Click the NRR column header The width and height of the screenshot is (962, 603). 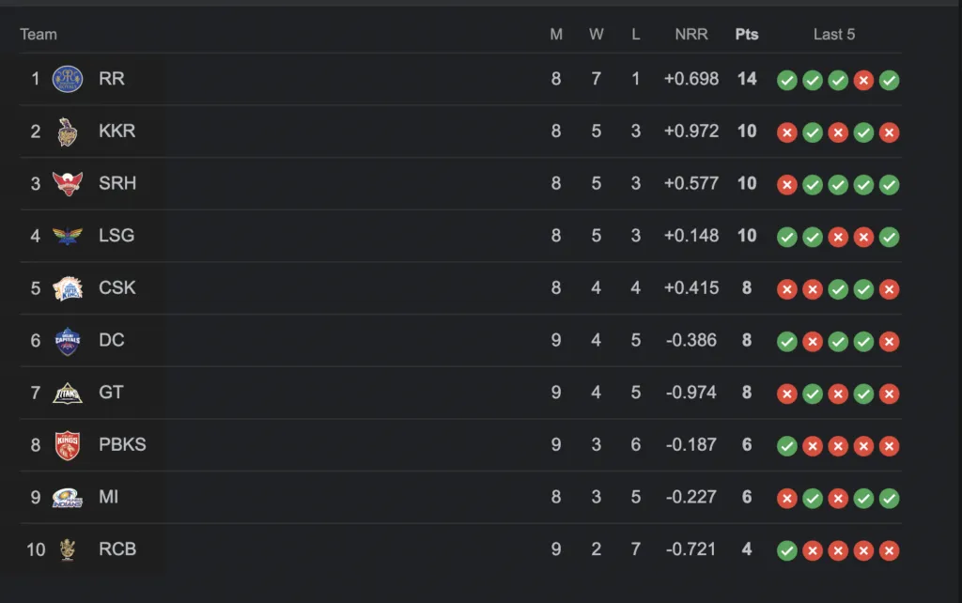[691, 35]
